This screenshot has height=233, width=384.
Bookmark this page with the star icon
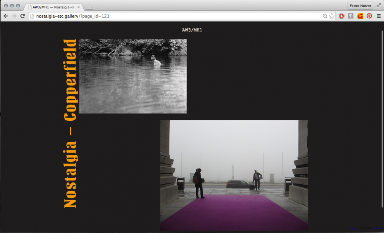[x=332, y=16]
